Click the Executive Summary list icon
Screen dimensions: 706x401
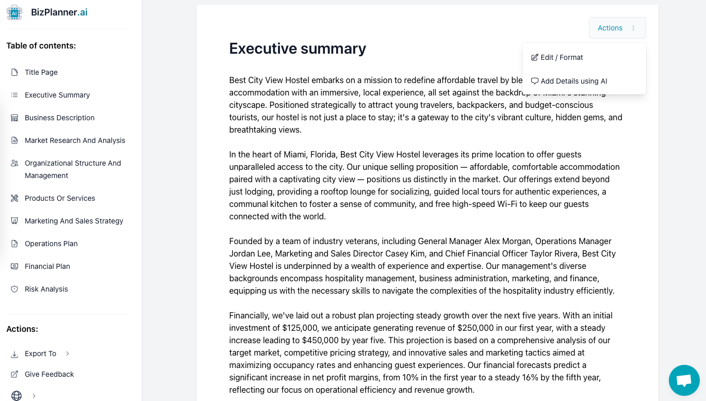[14, 95]
